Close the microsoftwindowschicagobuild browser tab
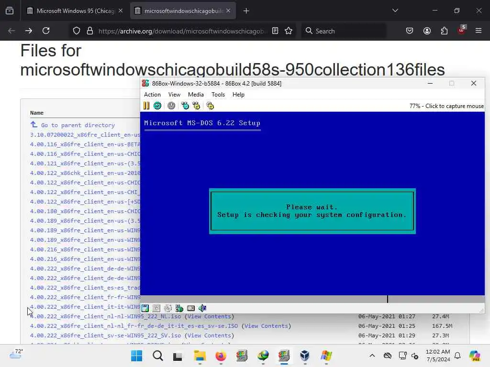Viewport: 490px width, 367px height. tap(228, 11)
